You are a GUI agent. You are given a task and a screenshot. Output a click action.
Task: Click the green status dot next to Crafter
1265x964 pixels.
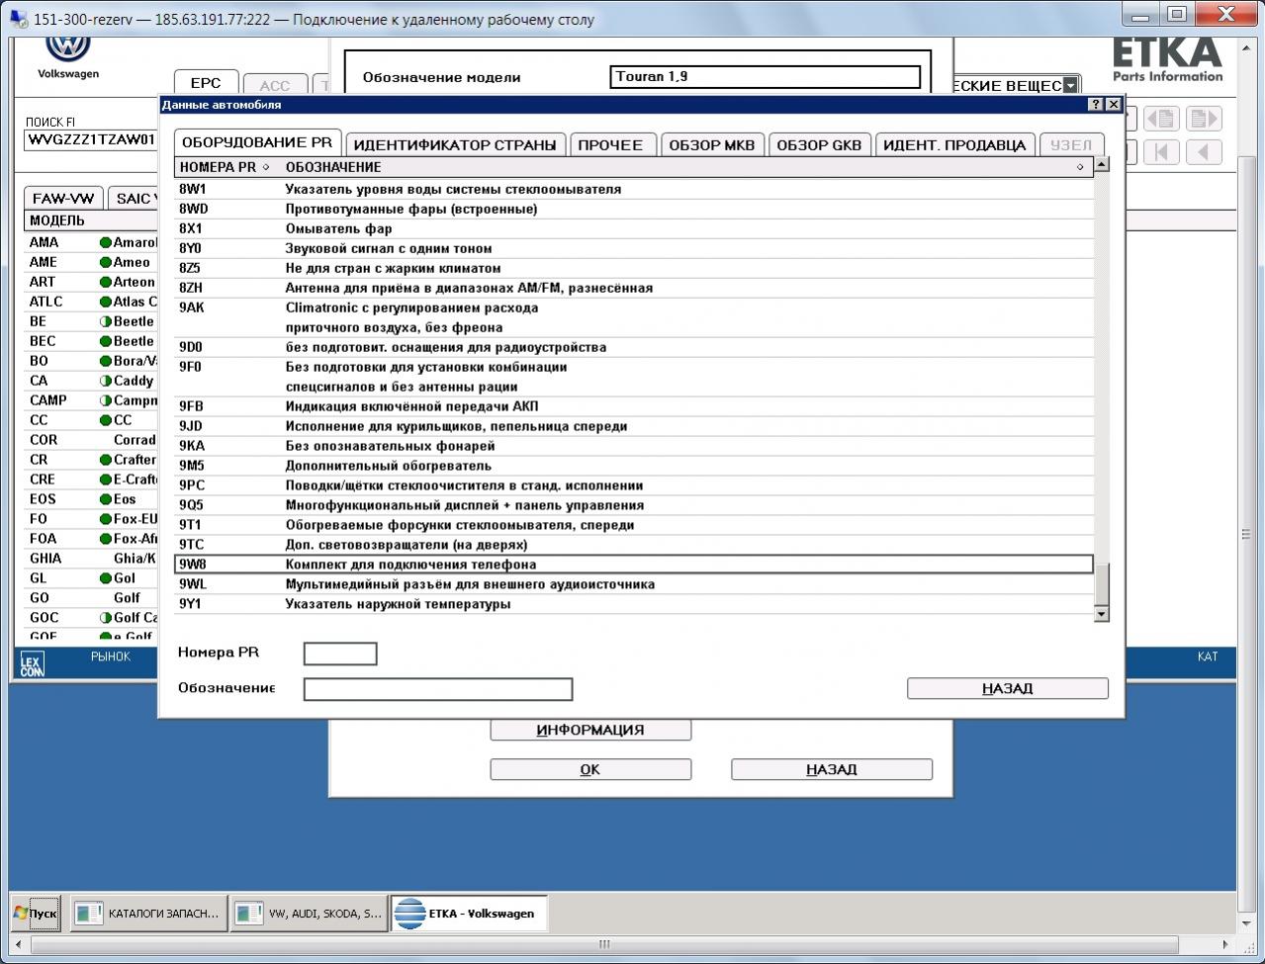pos(106,460)
